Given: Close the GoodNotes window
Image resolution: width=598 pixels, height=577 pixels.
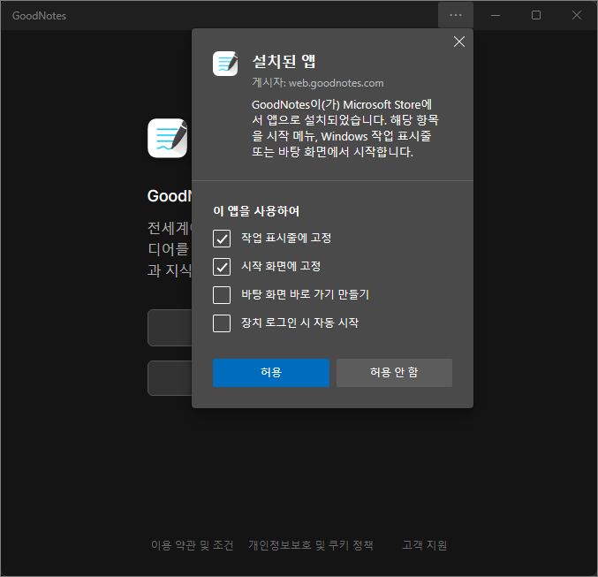Looking at the screenshot, I should pyautogui.click(x=577, y=15).
